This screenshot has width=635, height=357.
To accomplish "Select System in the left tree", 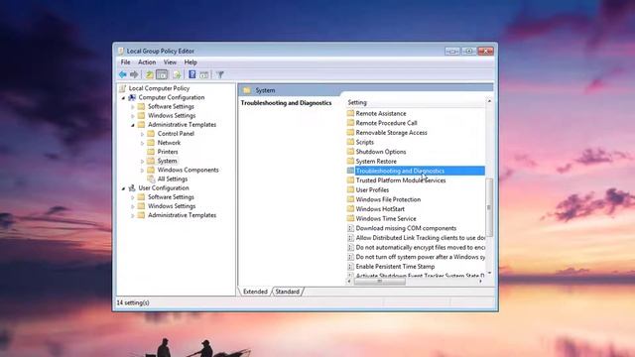I will pyautogui.click(x=167, y=161).
